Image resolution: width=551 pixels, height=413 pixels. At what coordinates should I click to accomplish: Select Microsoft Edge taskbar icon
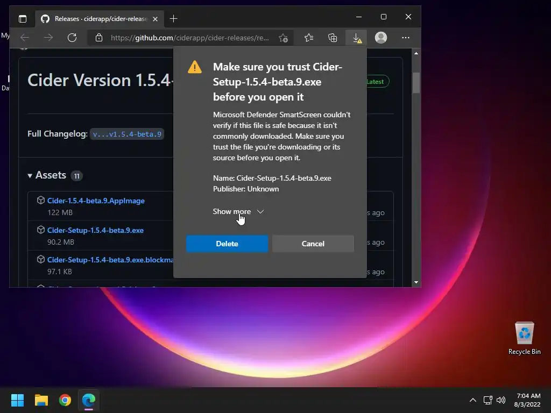click(x=89, y=400)
